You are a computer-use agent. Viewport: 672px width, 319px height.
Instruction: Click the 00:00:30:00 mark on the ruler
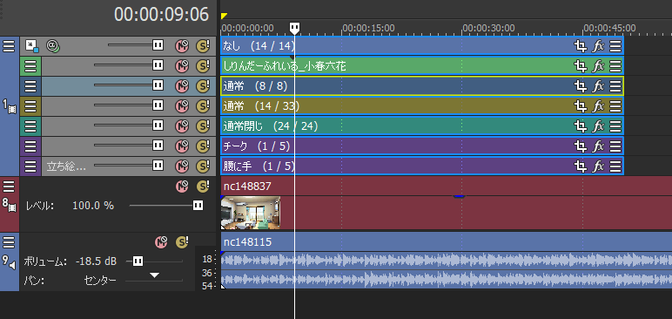tap(488, 29)
